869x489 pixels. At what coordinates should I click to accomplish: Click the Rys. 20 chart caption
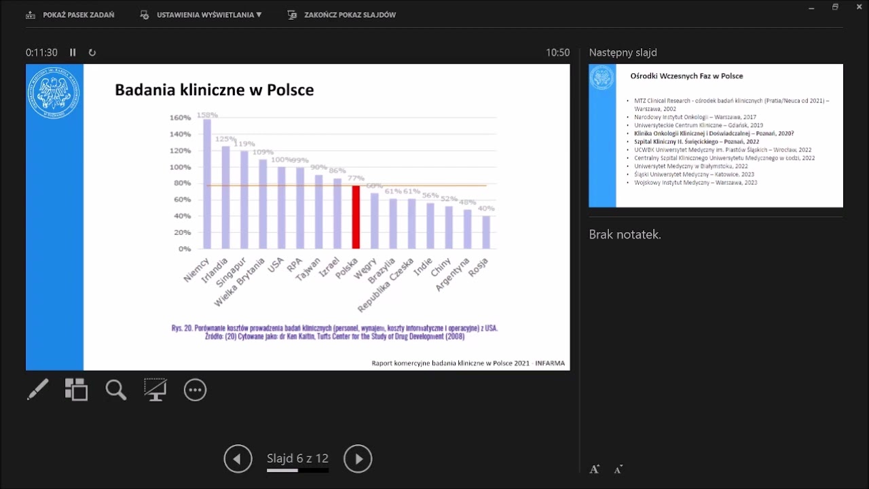pyautogui.click(x=335, y=331)
